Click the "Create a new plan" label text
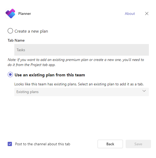Screen dimensions: 156x158 click(31, 31)
